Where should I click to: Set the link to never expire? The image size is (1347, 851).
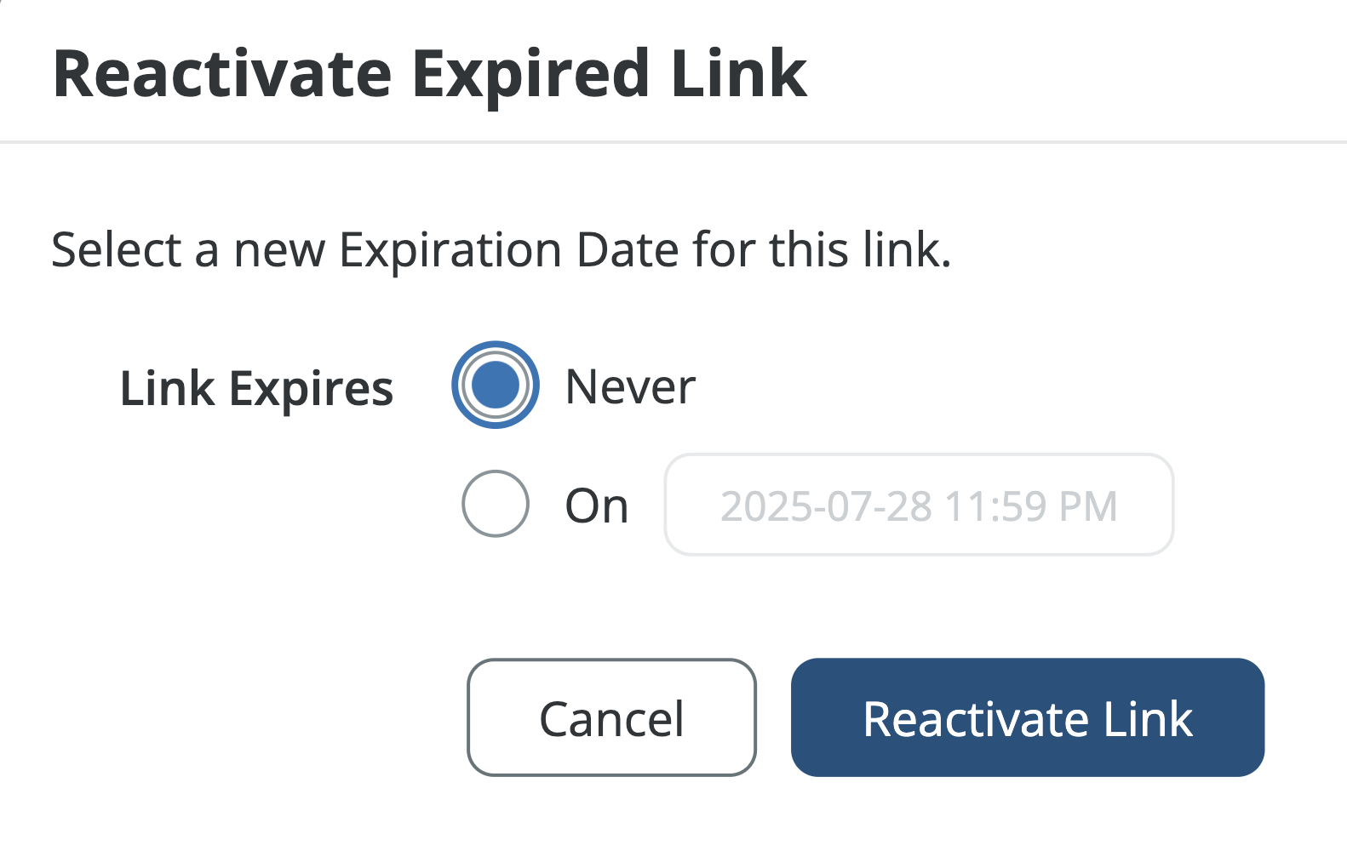(495, 385)
